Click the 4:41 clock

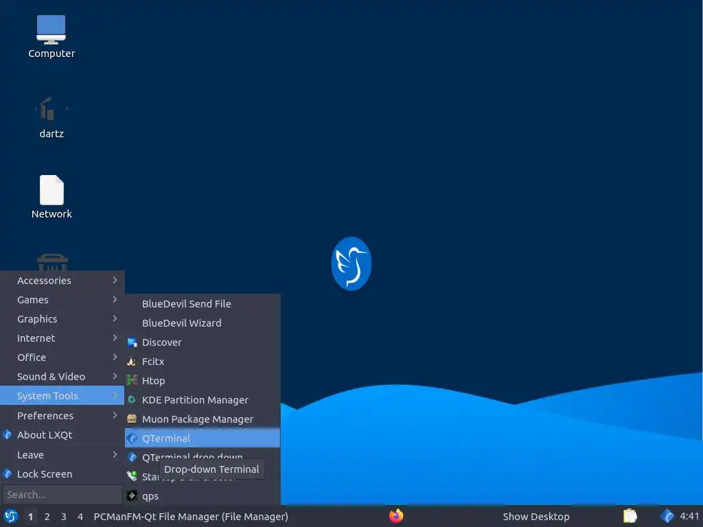click(689, 516)
